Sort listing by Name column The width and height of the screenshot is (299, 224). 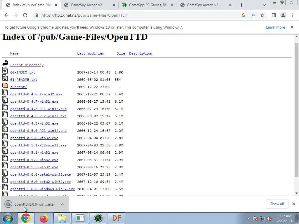[14, 53]
